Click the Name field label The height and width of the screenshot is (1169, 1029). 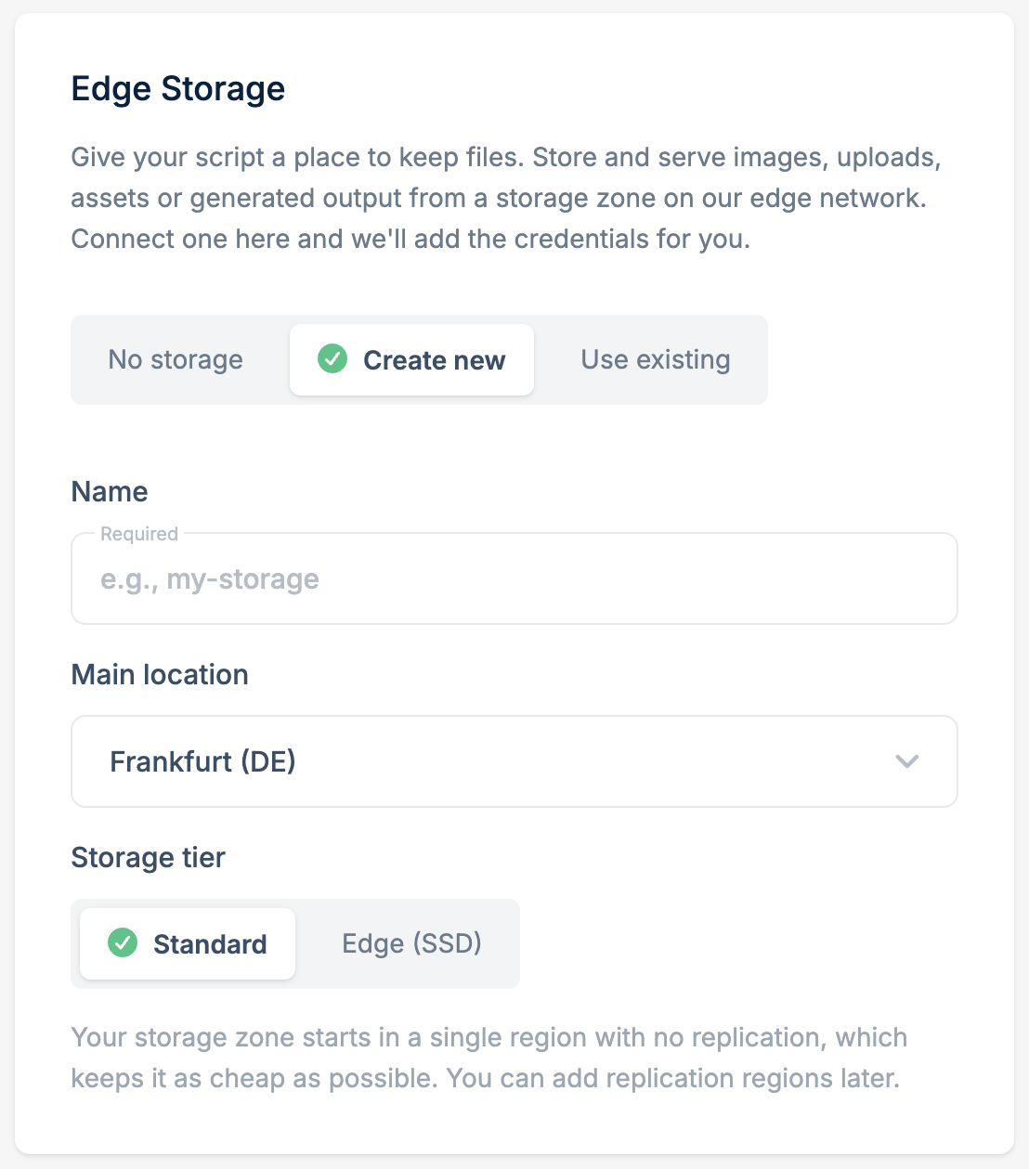point(110,491)
